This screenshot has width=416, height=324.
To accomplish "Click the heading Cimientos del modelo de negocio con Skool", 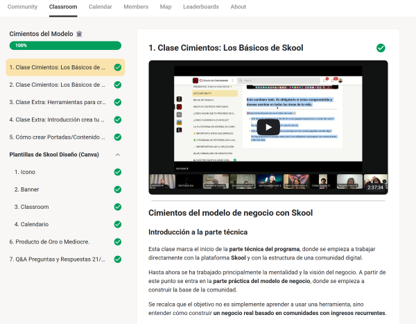I will (231, 213).
